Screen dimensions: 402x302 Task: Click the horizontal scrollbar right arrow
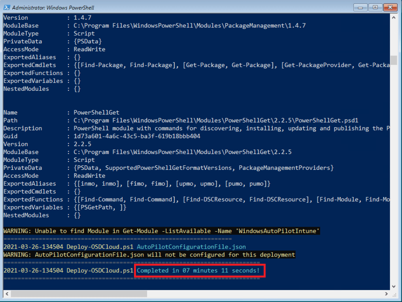pos(386,294)
